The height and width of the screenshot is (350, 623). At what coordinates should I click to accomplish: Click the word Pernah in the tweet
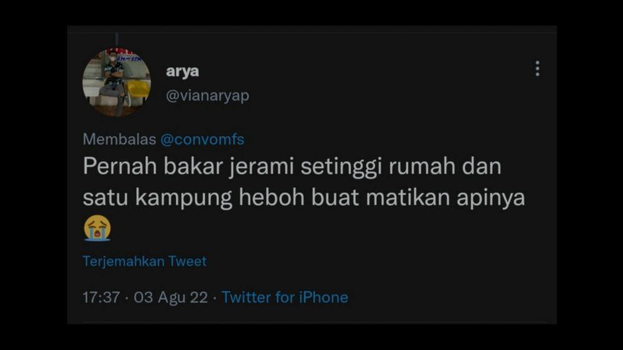[x=120, y=166]
